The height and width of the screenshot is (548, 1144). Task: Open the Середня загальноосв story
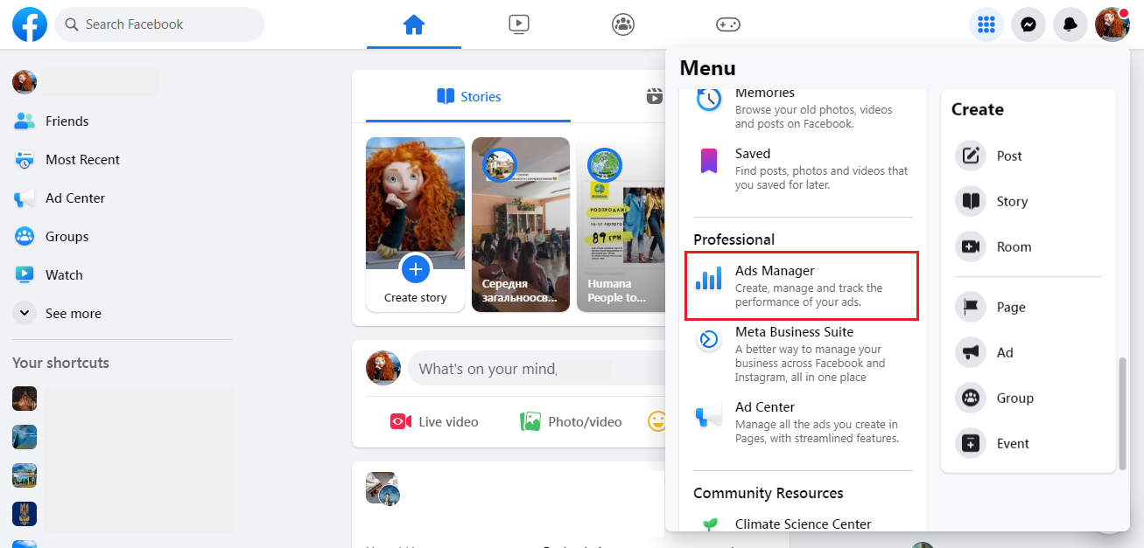521,225
